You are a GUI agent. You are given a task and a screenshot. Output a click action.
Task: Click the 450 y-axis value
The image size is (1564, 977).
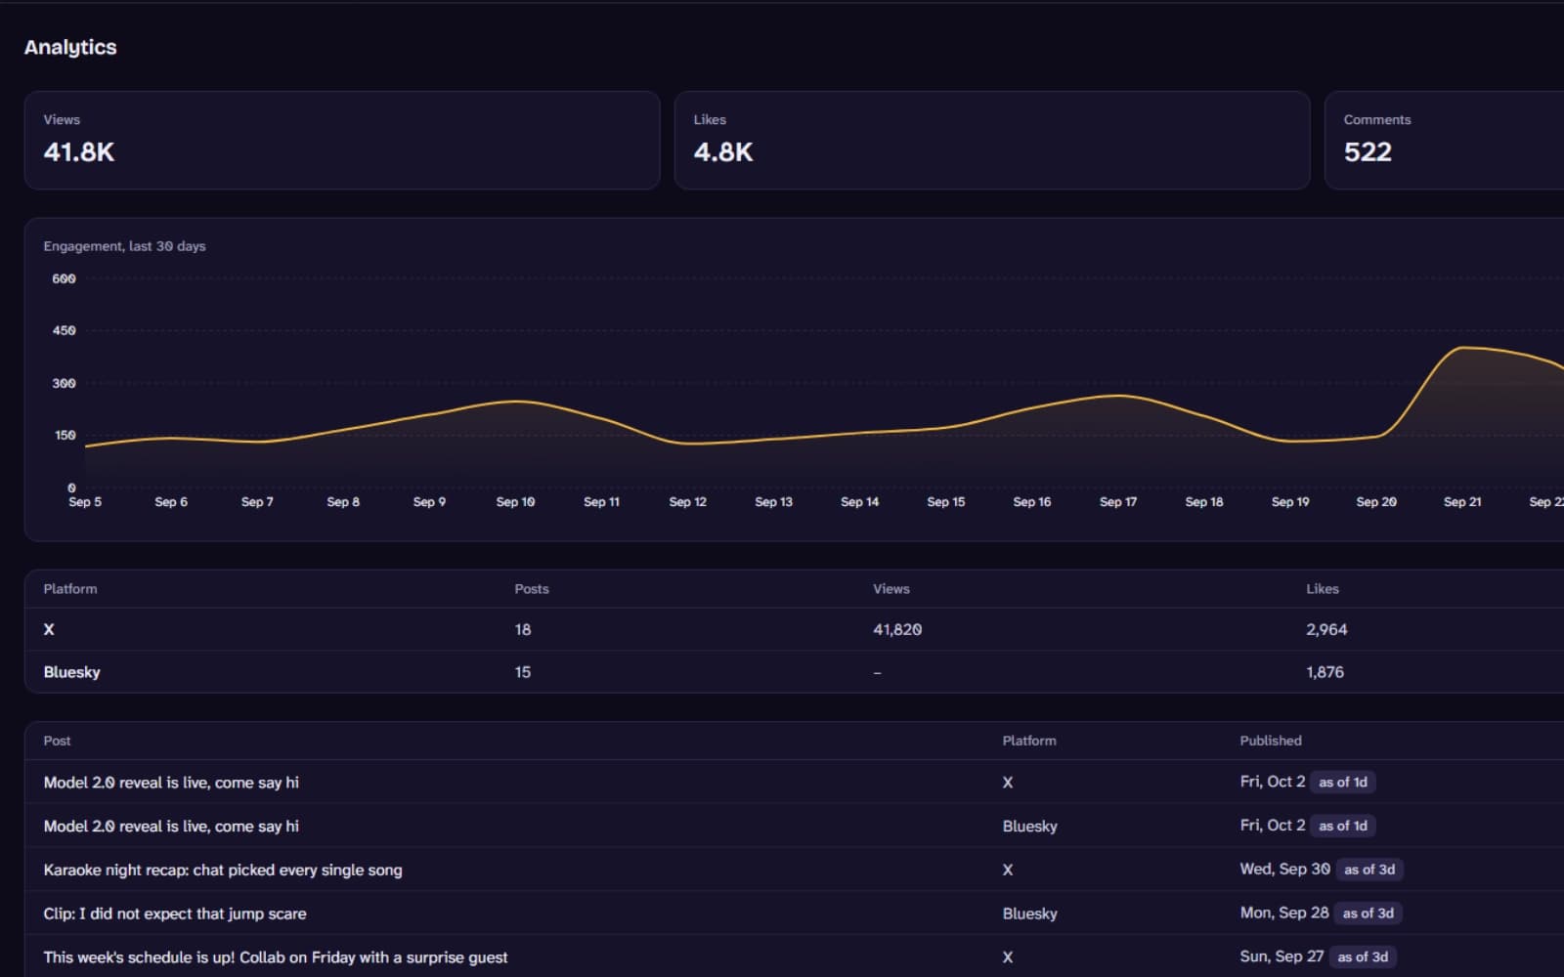64,330
